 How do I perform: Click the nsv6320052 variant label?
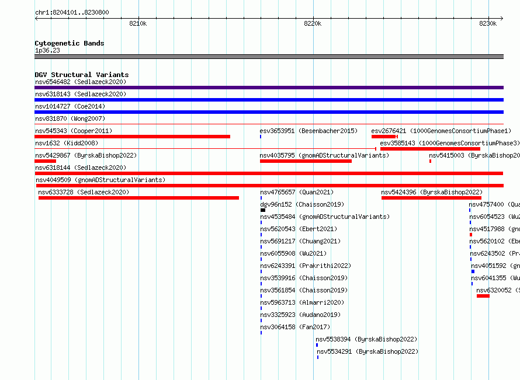pos(498,290)
